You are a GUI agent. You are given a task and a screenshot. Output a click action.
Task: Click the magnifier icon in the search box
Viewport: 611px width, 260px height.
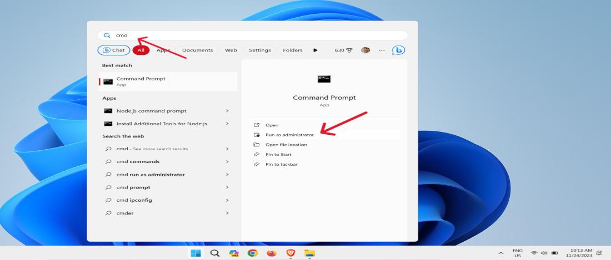[107, 35]
